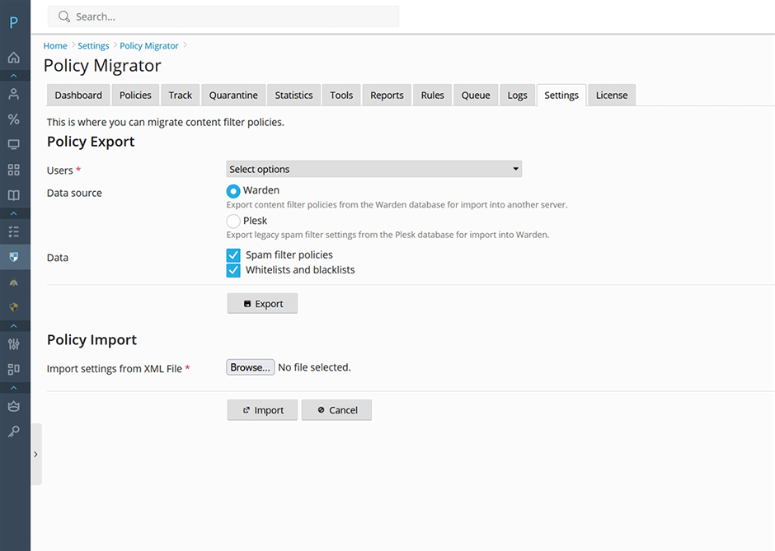
Task: Switch to the Statistics tab
Action: pos(294,96)
